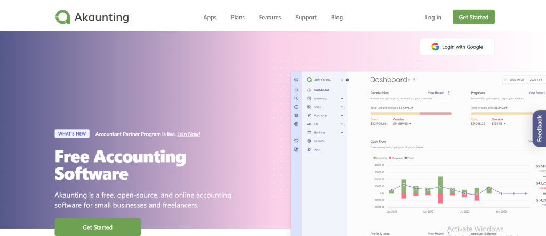
Task: Click the Purchases cart icon in sidebar
Action: (x=309, y=115)
